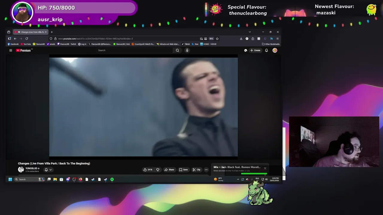Open the list-all-tabs chevron in the title bar
Viewport: 383px width, 215px height.
pos(250,32)
